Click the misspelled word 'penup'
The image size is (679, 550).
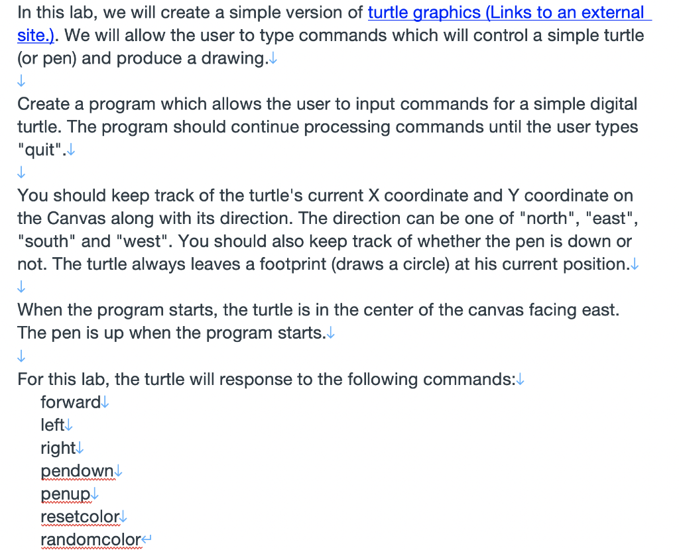(x=66, y=494)
